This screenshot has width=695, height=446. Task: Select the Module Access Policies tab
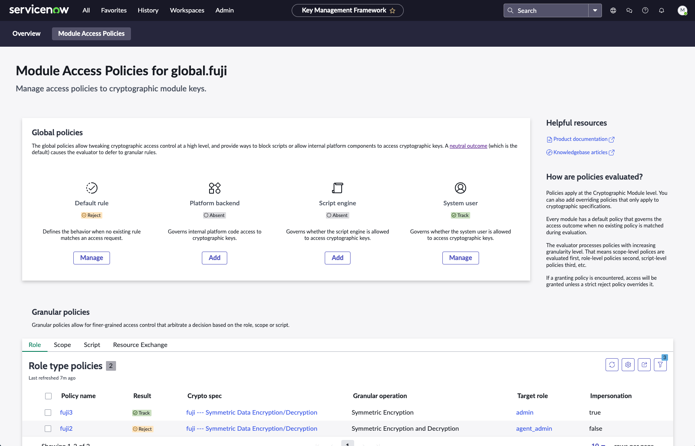point(91,34)
